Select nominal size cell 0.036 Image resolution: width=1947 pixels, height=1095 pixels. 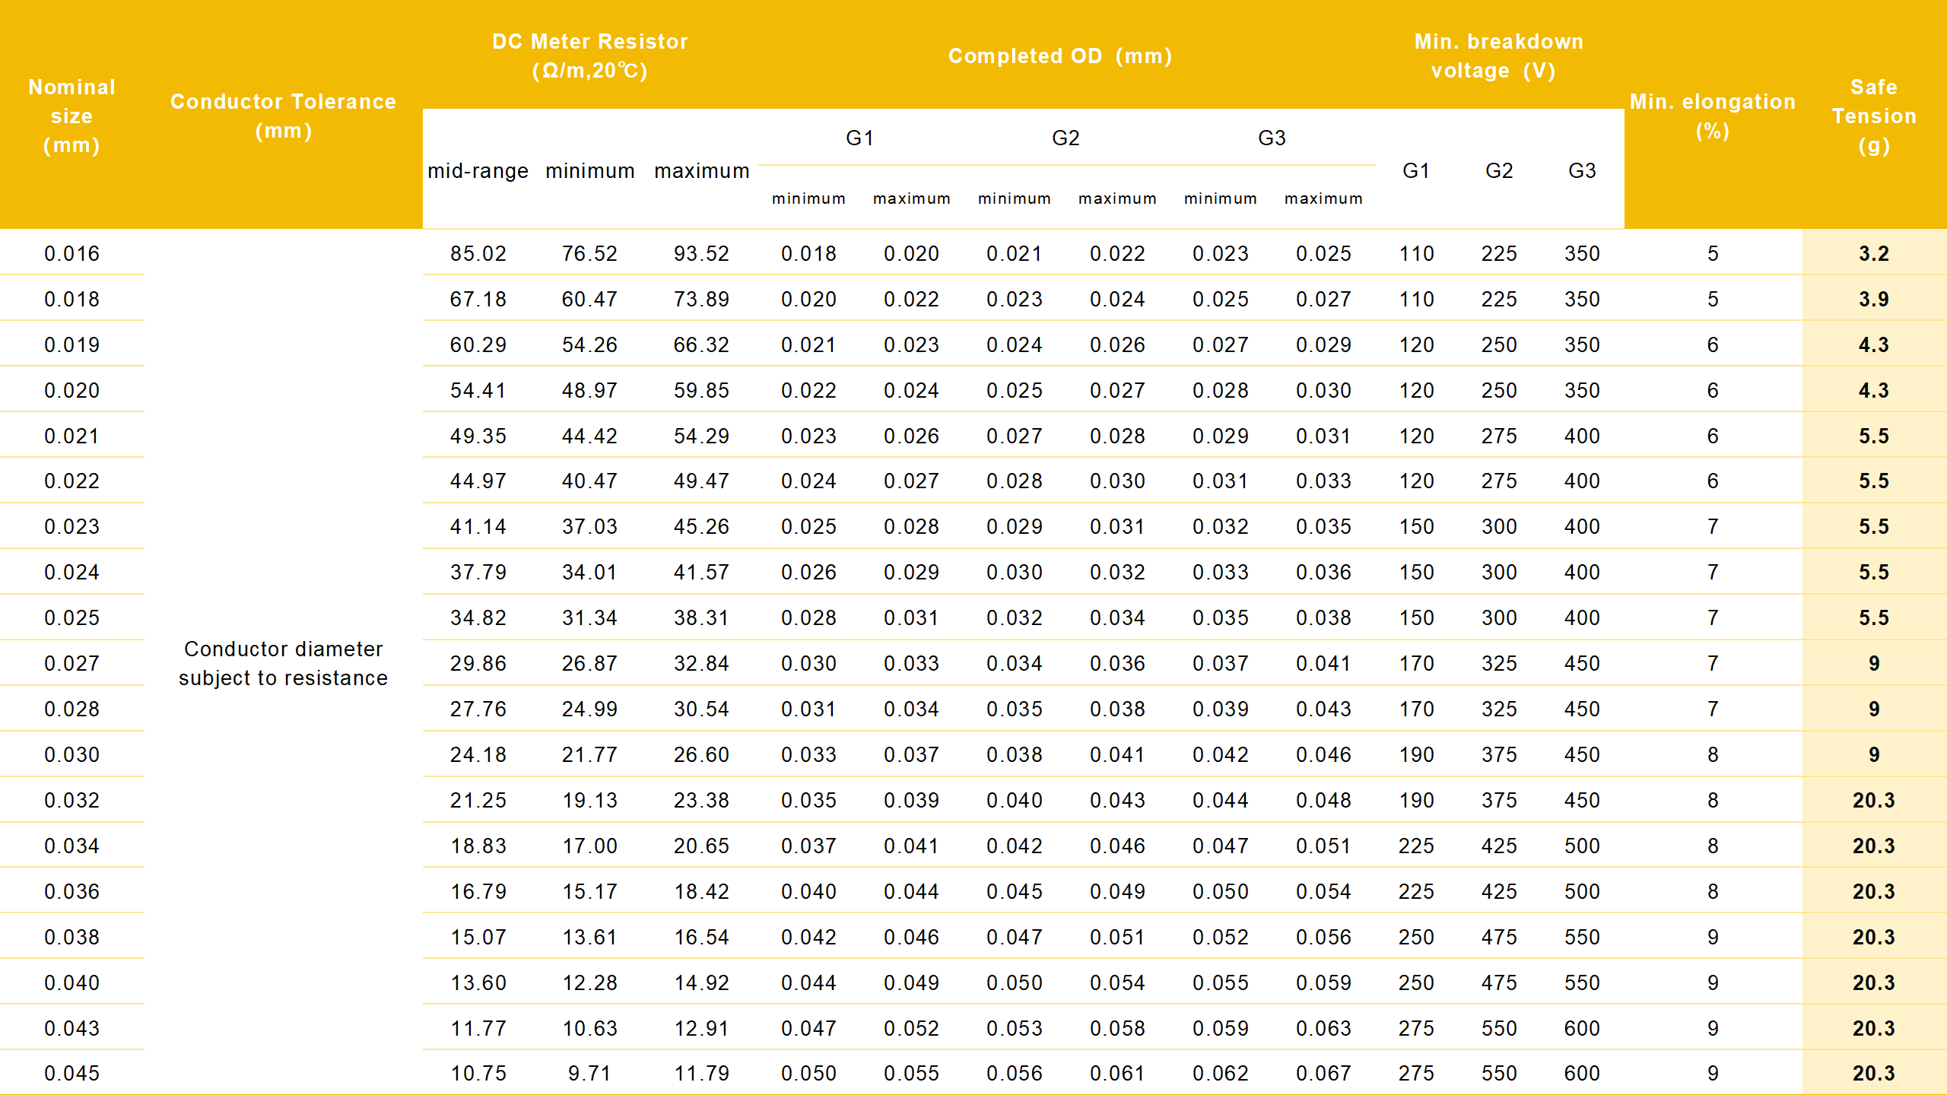click(71, 891)
